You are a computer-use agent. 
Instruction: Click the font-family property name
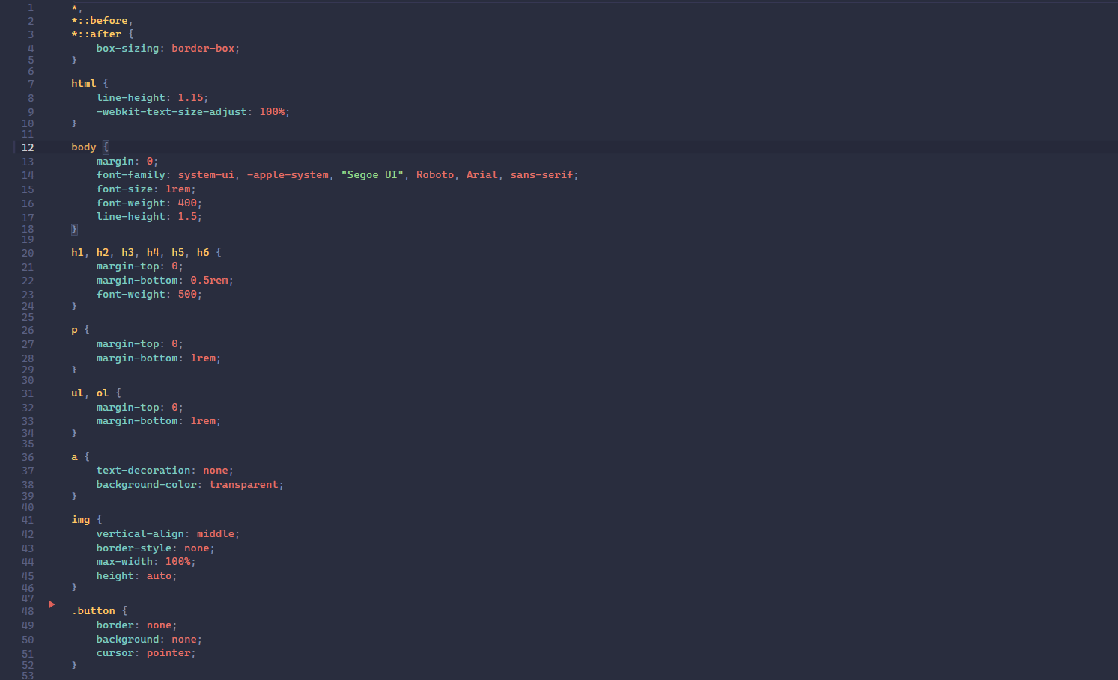coord(130,175)
